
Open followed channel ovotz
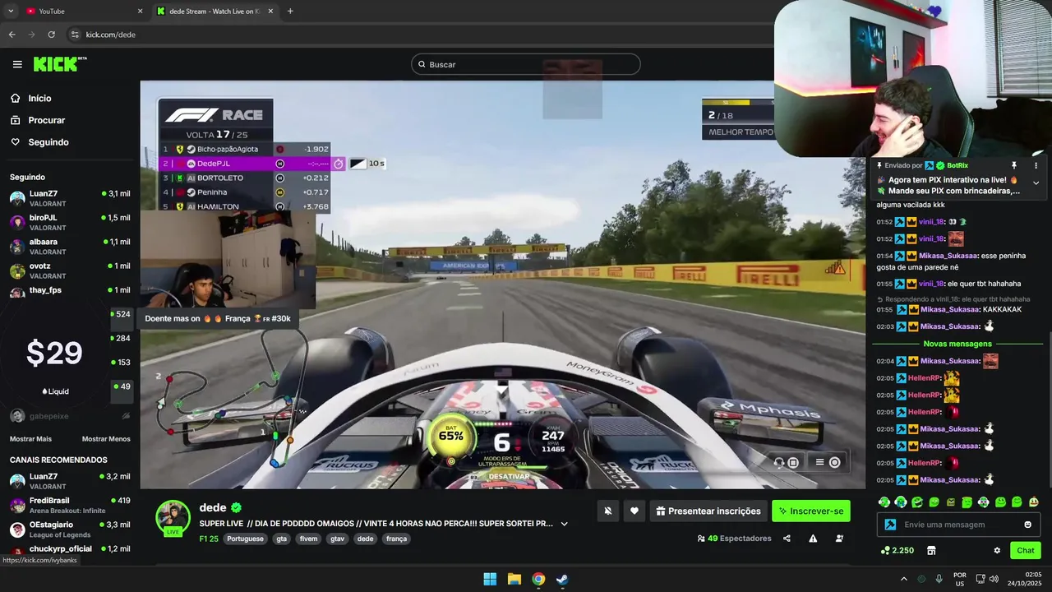(x=70, y=271)
